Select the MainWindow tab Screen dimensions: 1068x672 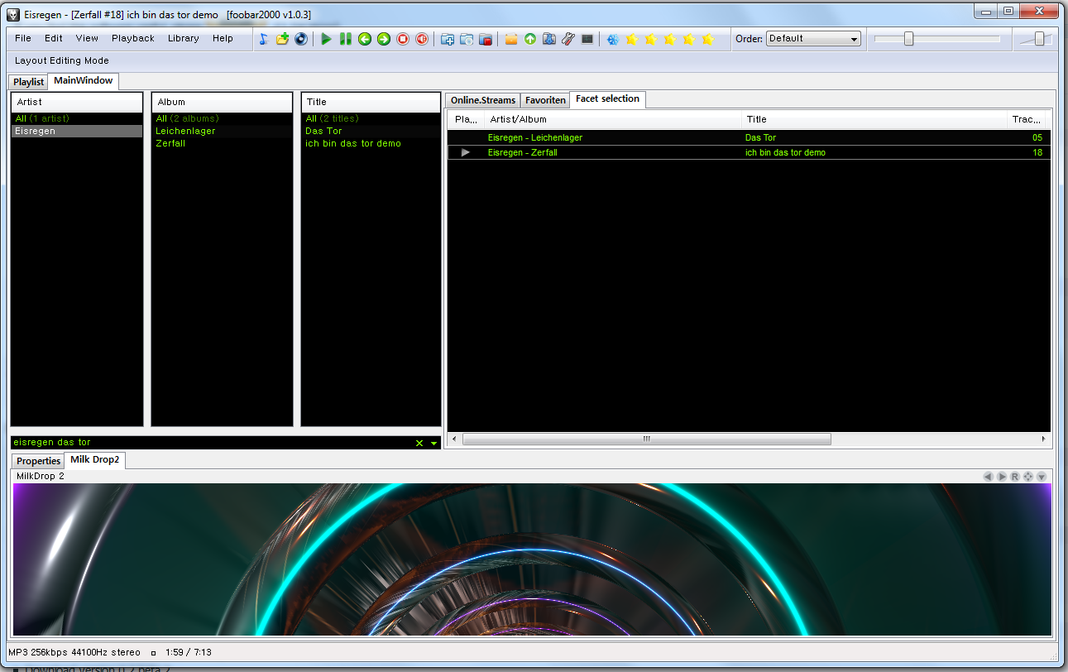pyautogui.click(x=84, y=81)
